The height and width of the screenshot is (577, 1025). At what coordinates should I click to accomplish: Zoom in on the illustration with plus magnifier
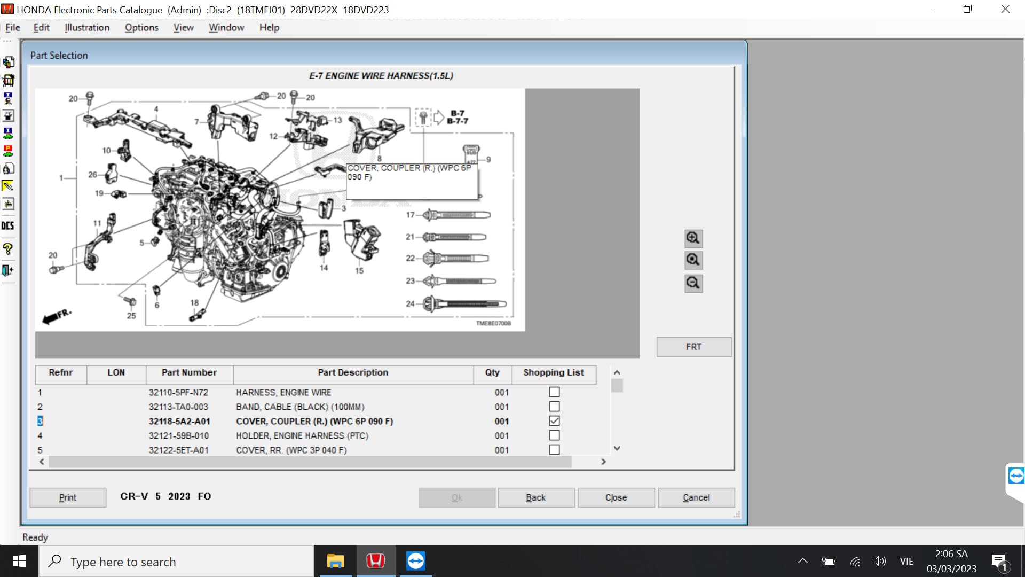click(693, 238)
